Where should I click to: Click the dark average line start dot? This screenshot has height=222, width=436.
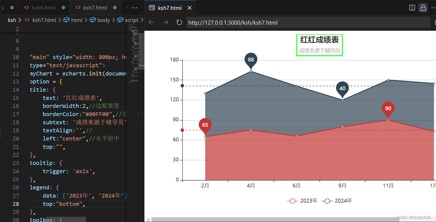182,86
